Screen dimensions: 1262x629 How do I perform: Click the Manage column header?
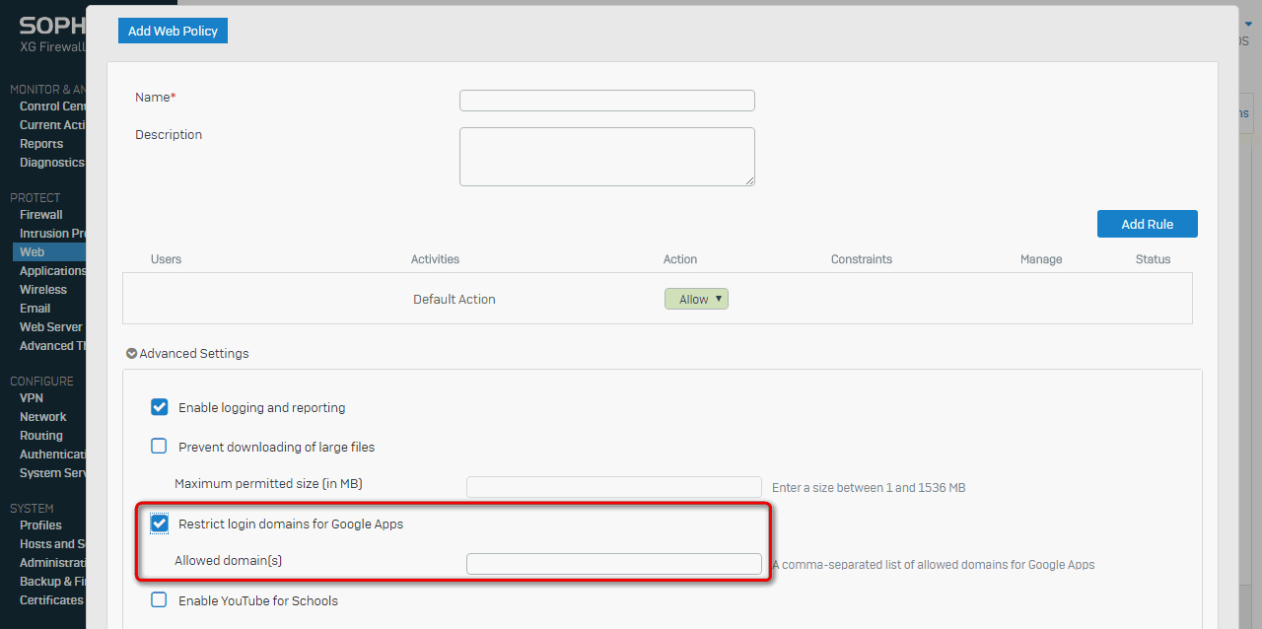(1041, 259)
